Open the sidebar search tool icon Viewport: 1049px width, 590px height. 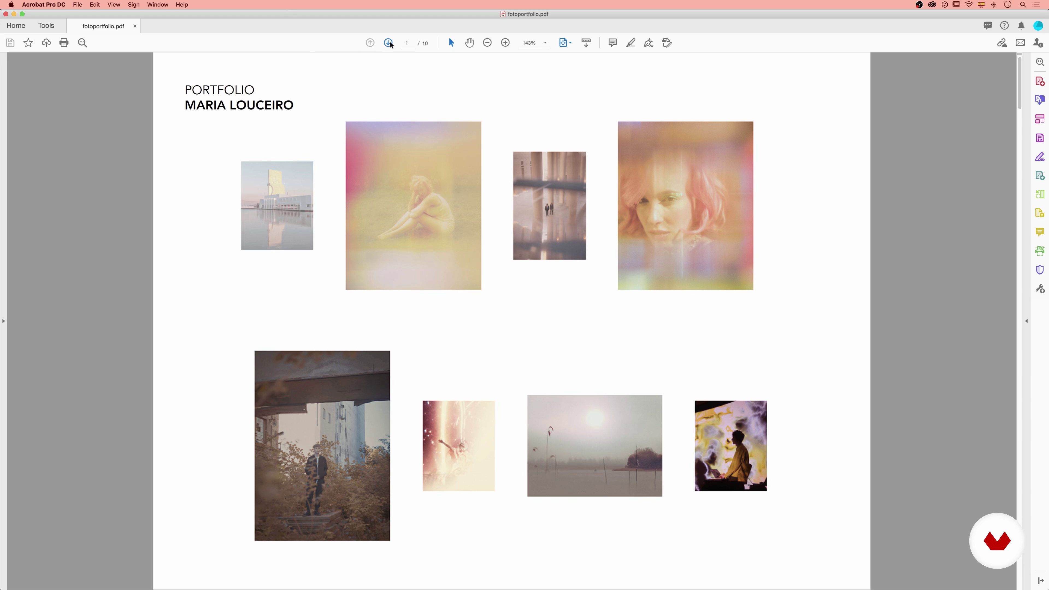[1040, 62]
